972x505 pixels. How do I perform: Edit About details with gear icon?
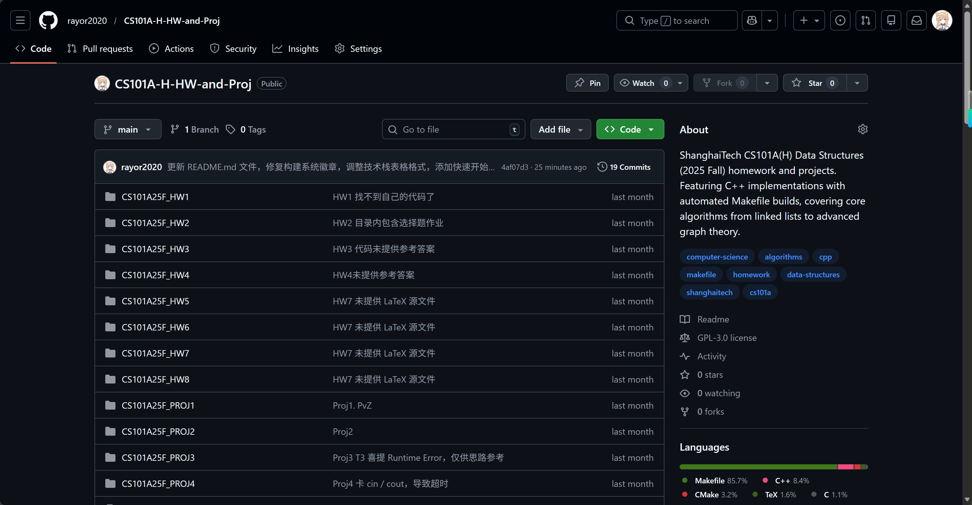tap(863, 129)
